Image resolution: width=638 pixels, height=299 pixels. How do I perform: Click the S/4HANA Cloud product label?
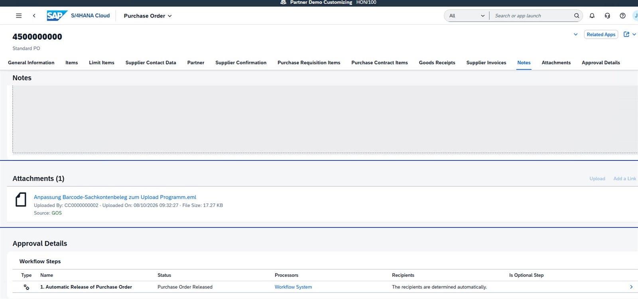click(x=90, y=16)
